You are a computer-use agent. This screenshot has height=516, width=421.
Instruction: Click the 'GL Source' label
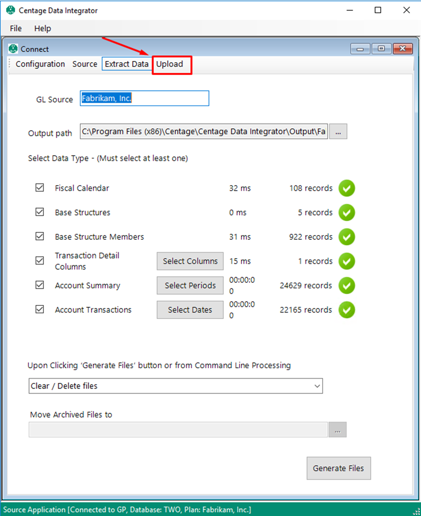(x=54, y=100)
